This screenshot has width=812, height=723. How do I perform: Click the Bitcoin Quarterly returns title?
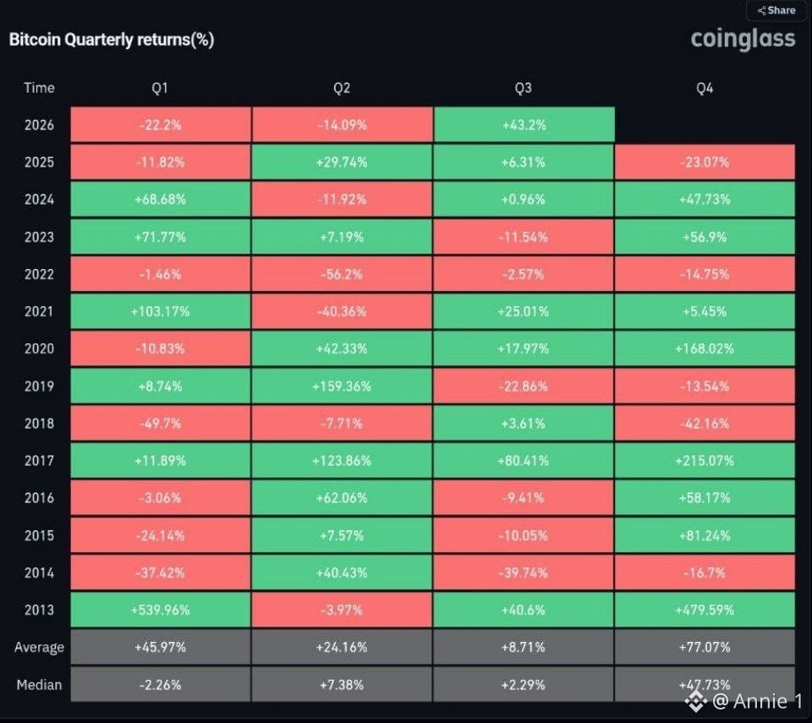[112, 40]
